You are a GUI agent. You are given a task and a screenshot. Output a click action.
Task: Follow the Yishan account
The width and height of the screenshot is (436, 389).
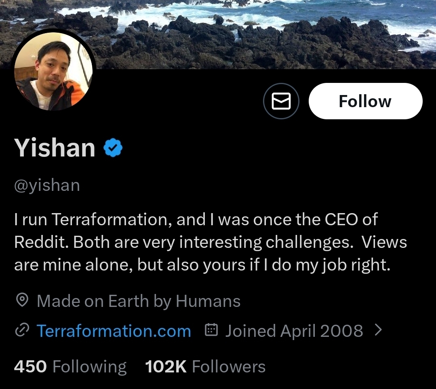(365, 101)
